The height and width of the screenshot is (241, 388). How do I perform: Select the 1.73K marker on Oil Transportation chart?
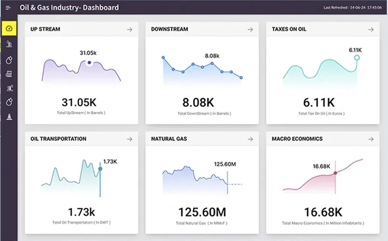coord(100,169)
